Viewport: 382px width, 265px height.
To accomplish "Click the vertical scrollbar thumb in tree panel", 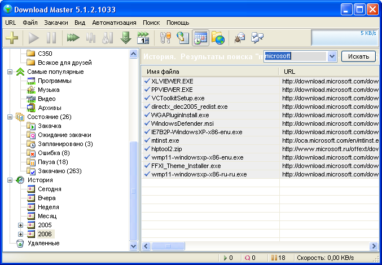I will [134, 191].
